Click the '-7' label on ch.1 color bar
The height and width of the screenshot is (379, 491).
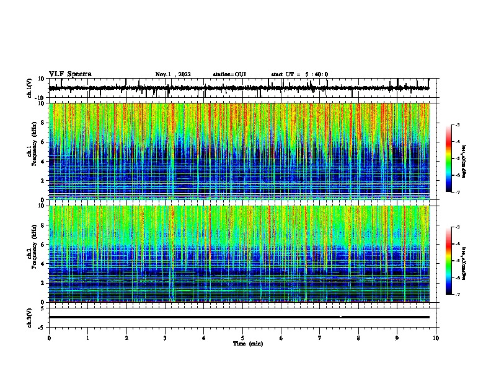pos(458,192)
